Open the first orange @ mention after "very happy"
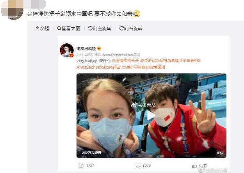The height and width of the screenshot is (173, 244). pos(125,61)
